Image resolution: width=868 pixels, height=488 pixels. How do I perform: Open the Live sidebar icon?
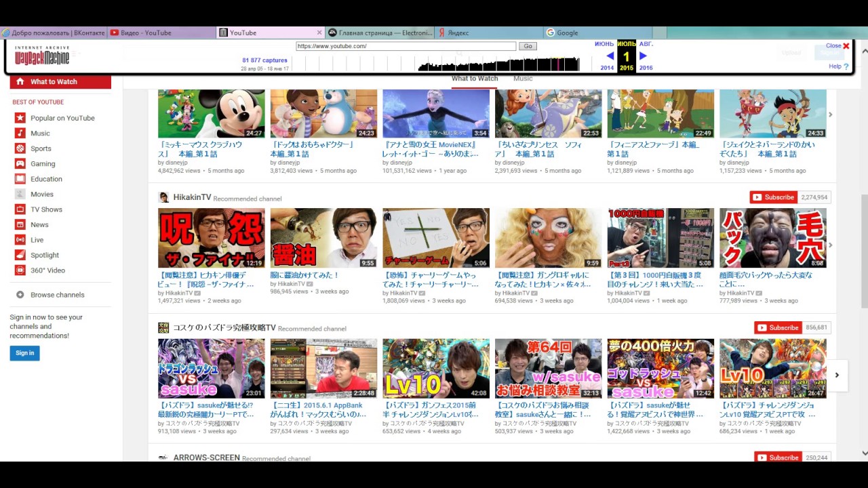[20, 240]
